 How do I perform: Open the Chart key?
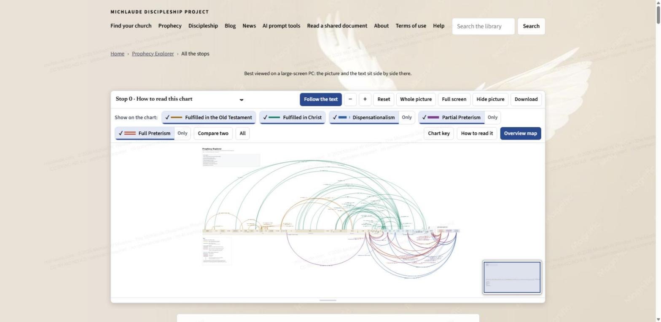coord(438,133)
